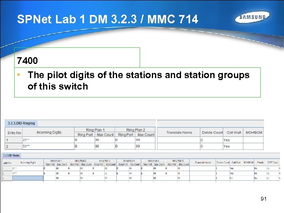Click Delete Count 0 in upper row 1
Screen dimensions: 284x213
(212, 140)
